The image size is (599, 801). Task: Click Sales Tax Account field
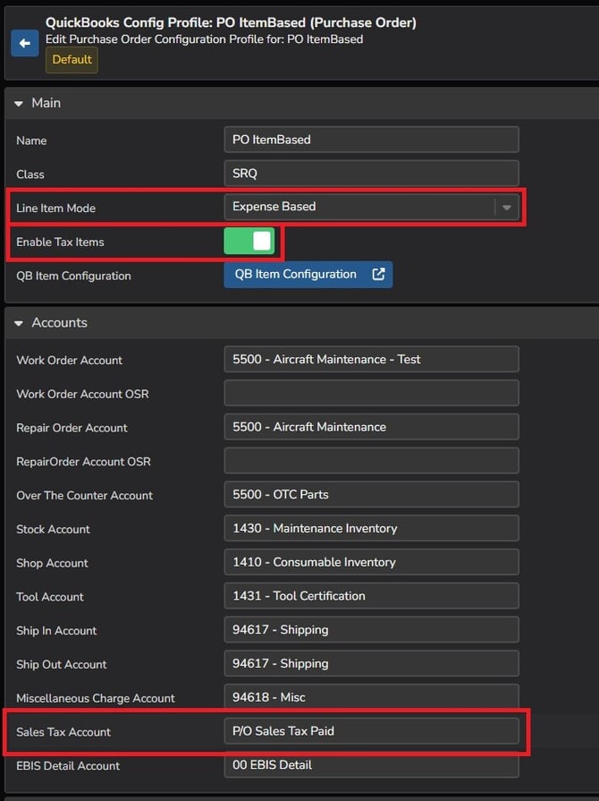(371, 731)
